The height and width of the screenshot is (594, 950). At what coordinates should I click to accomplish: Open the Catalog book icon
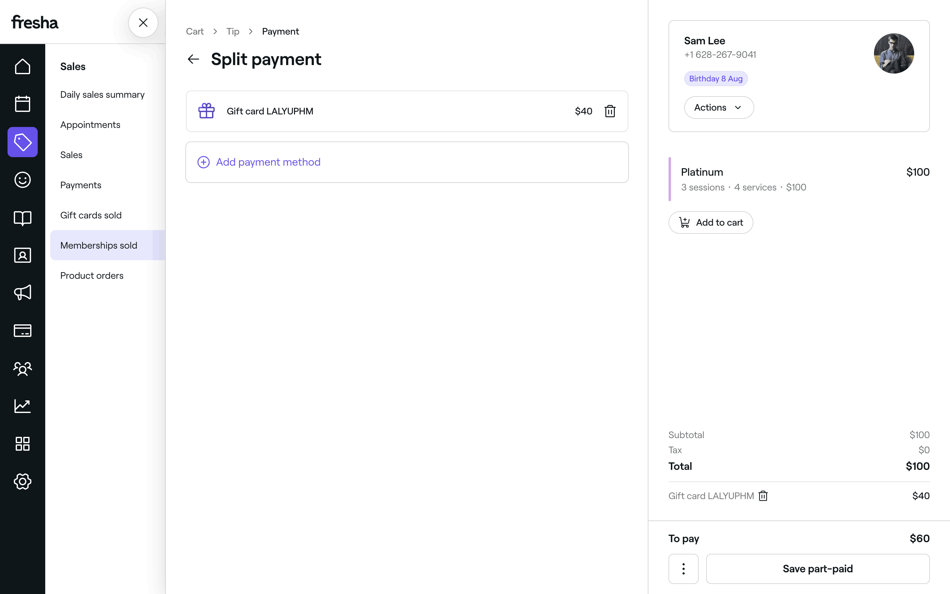tap(22, 217)
